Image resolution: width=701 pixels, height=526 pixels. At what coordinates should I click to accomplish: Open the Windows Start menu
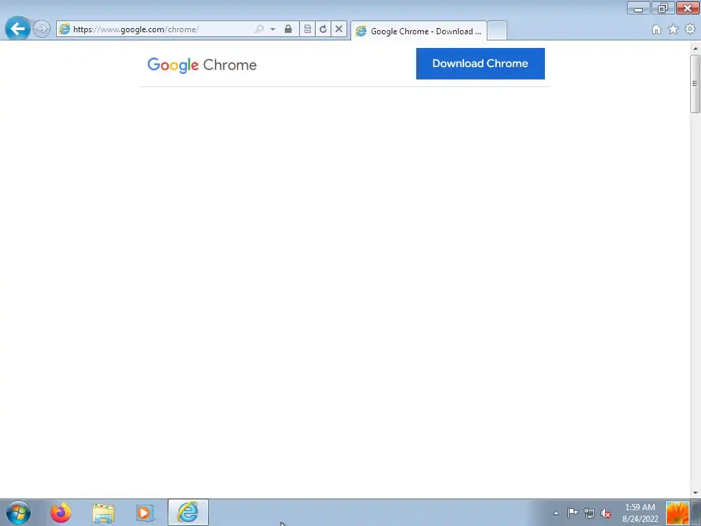(18, 512)
